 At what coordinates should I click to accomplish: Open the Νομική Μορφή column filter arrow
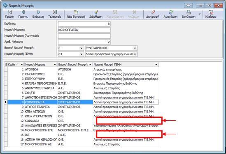click(x=55, y=65)
